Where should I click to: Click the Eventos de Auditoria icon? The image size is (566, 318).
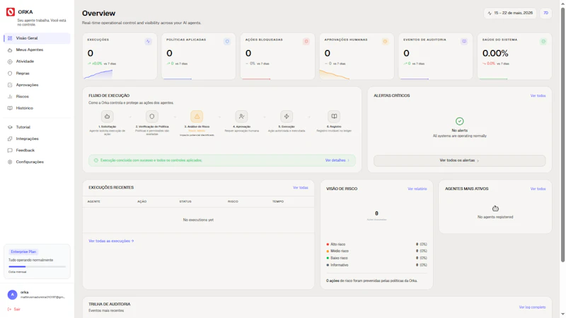pos(464,42)
